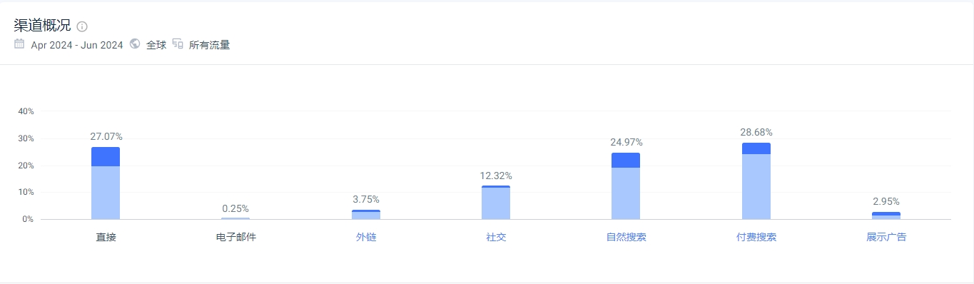
Task: Open the 自然搜索 channel link
Action: pos(626,237)
